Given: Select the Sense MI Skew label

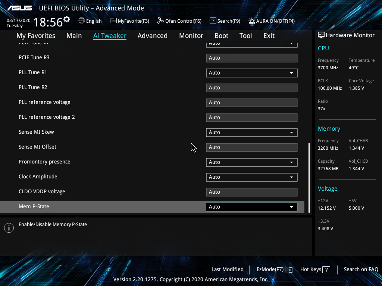Looking at the screenshot, I should [36, 132].
